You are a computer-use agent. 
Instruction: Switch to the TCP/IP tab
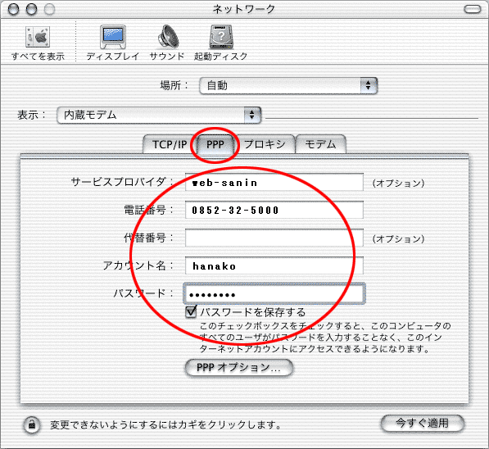pos(170,144)
